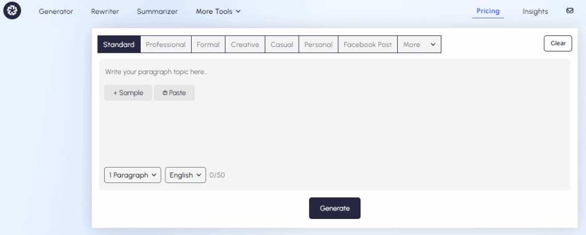Insert a sample topic with + Sample
Screen dimensions: 586x235
pyautogui.click(x=128, y=93)
